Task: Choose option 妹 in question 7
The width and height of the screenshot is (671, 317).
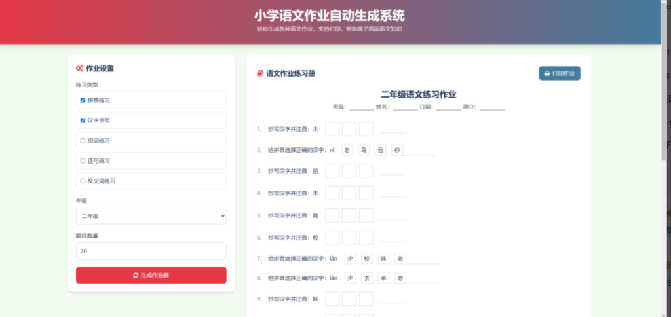Action: tap(383, 259)
